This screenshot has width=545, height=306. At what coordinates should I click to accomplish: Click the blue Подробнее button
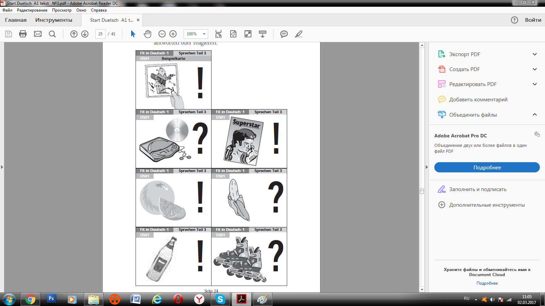coord(487,167)
